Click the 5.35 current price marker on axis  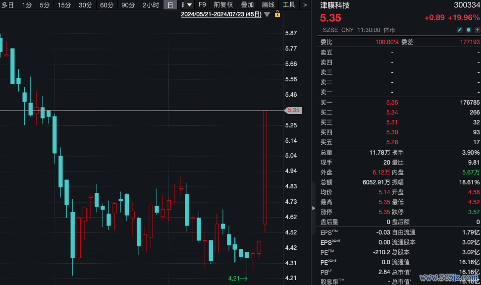(x=294, y=110)
